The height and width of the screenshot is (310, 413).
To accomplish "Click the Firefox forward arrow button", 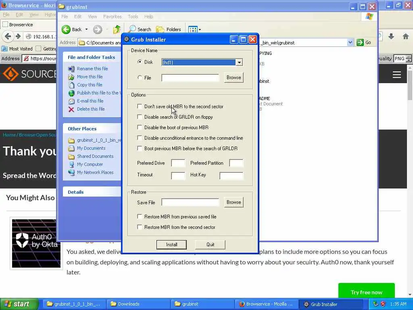I will [x=18, y=36].
